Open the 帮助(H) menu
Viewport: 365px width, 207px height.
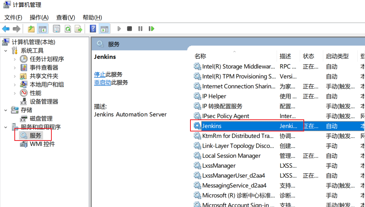(x=92, y=17)
